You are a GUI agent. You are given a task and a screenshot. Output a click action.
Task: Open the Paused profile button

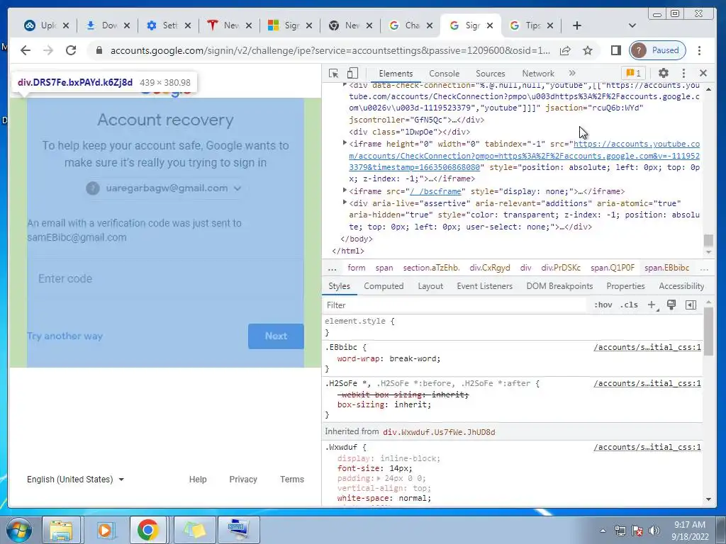click(x=657, y=50)
